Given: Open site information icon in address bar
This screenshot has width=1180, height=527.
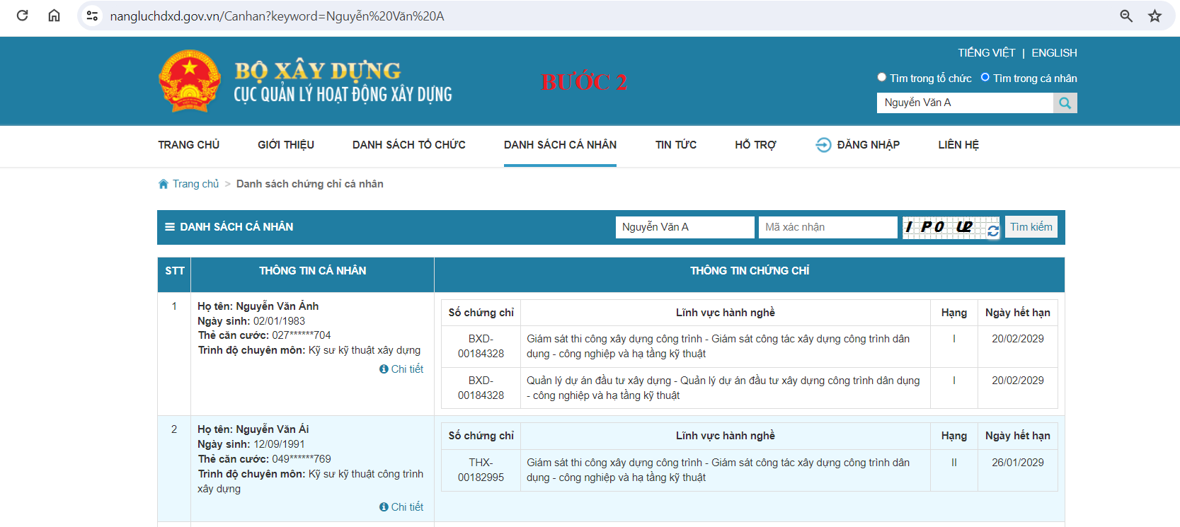Looking at the screenshot, I should (x=92, y=16).
